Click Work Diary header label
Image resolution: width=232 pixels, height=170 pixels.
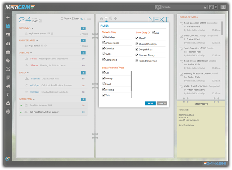(x=71, y=19)
